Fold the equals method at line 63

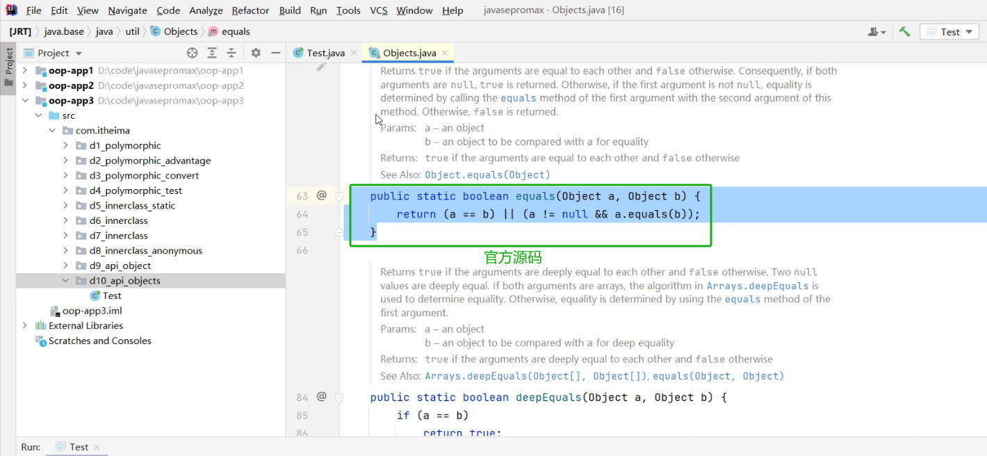339,197
